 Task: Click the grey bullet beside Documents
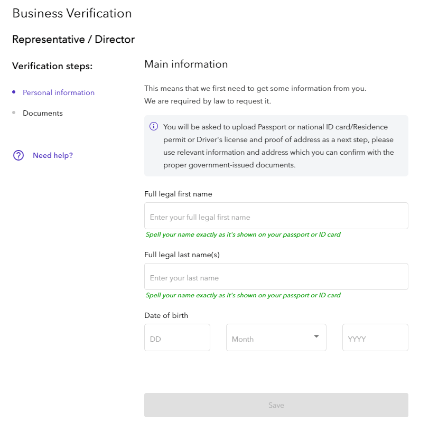(14, 112)
